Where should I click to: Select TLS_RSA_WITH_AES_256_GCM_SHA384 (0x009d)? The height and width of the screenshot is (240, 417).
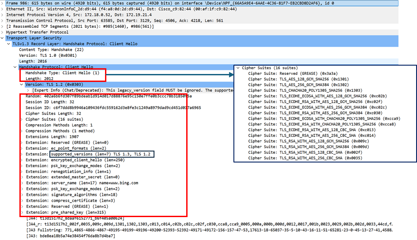pos(308,147)
